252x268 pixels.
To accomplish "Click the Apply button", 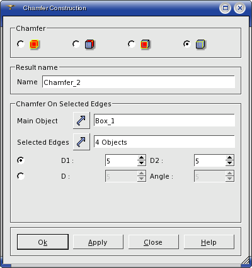I will (98, 242).
